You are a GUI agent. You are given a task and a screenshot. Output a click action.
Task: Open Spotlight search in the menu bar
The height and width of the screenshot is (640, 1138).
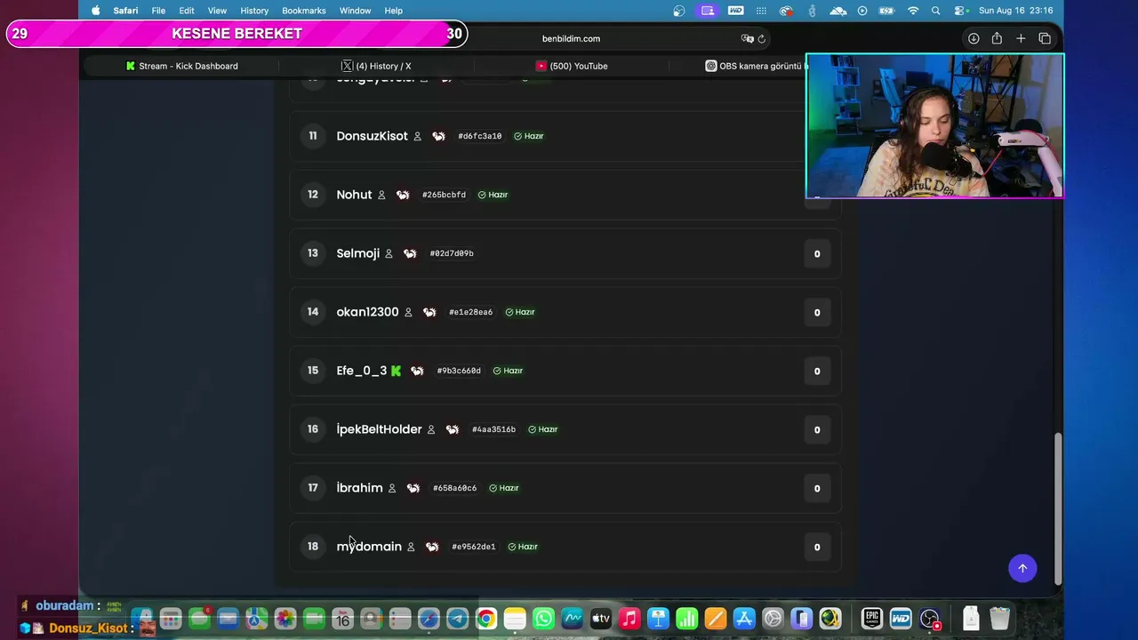pyautogui.click(x=935, y=11)
